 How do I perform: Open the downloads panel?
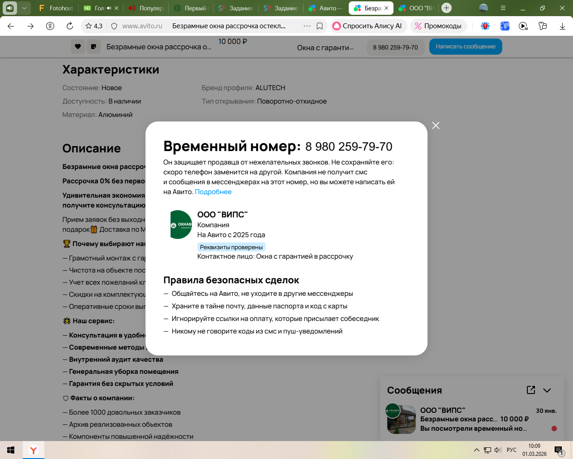(562, 26)
